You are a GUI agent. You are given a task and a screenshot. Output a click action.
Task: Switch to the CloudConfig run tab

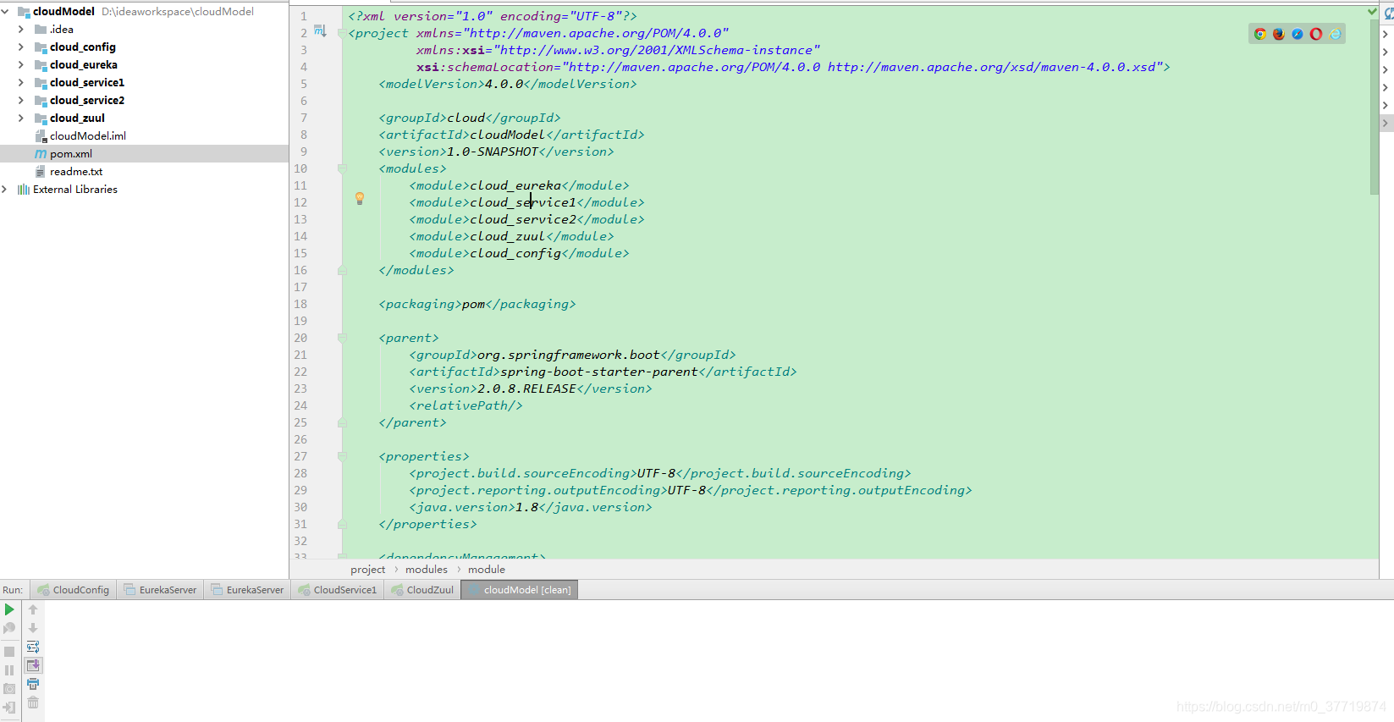coord(74,590)
